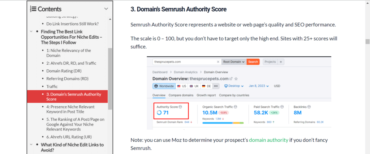The image size is (370, 154).
Task: Open the Root Domain dropdown in screenshot
Action: point(234,62)
